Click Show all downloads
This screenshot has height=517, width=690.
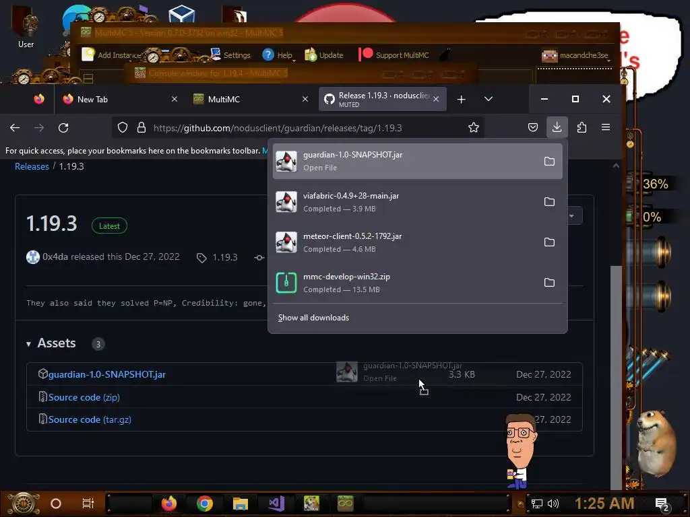[313, 318]
